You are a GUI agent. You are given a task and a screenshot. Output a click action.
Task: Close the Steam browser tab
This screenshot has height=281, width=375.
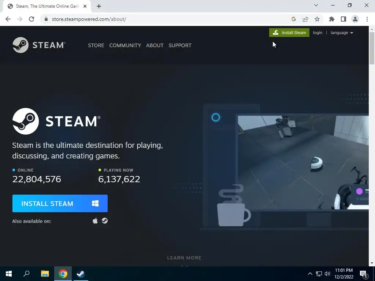[85, 6]
